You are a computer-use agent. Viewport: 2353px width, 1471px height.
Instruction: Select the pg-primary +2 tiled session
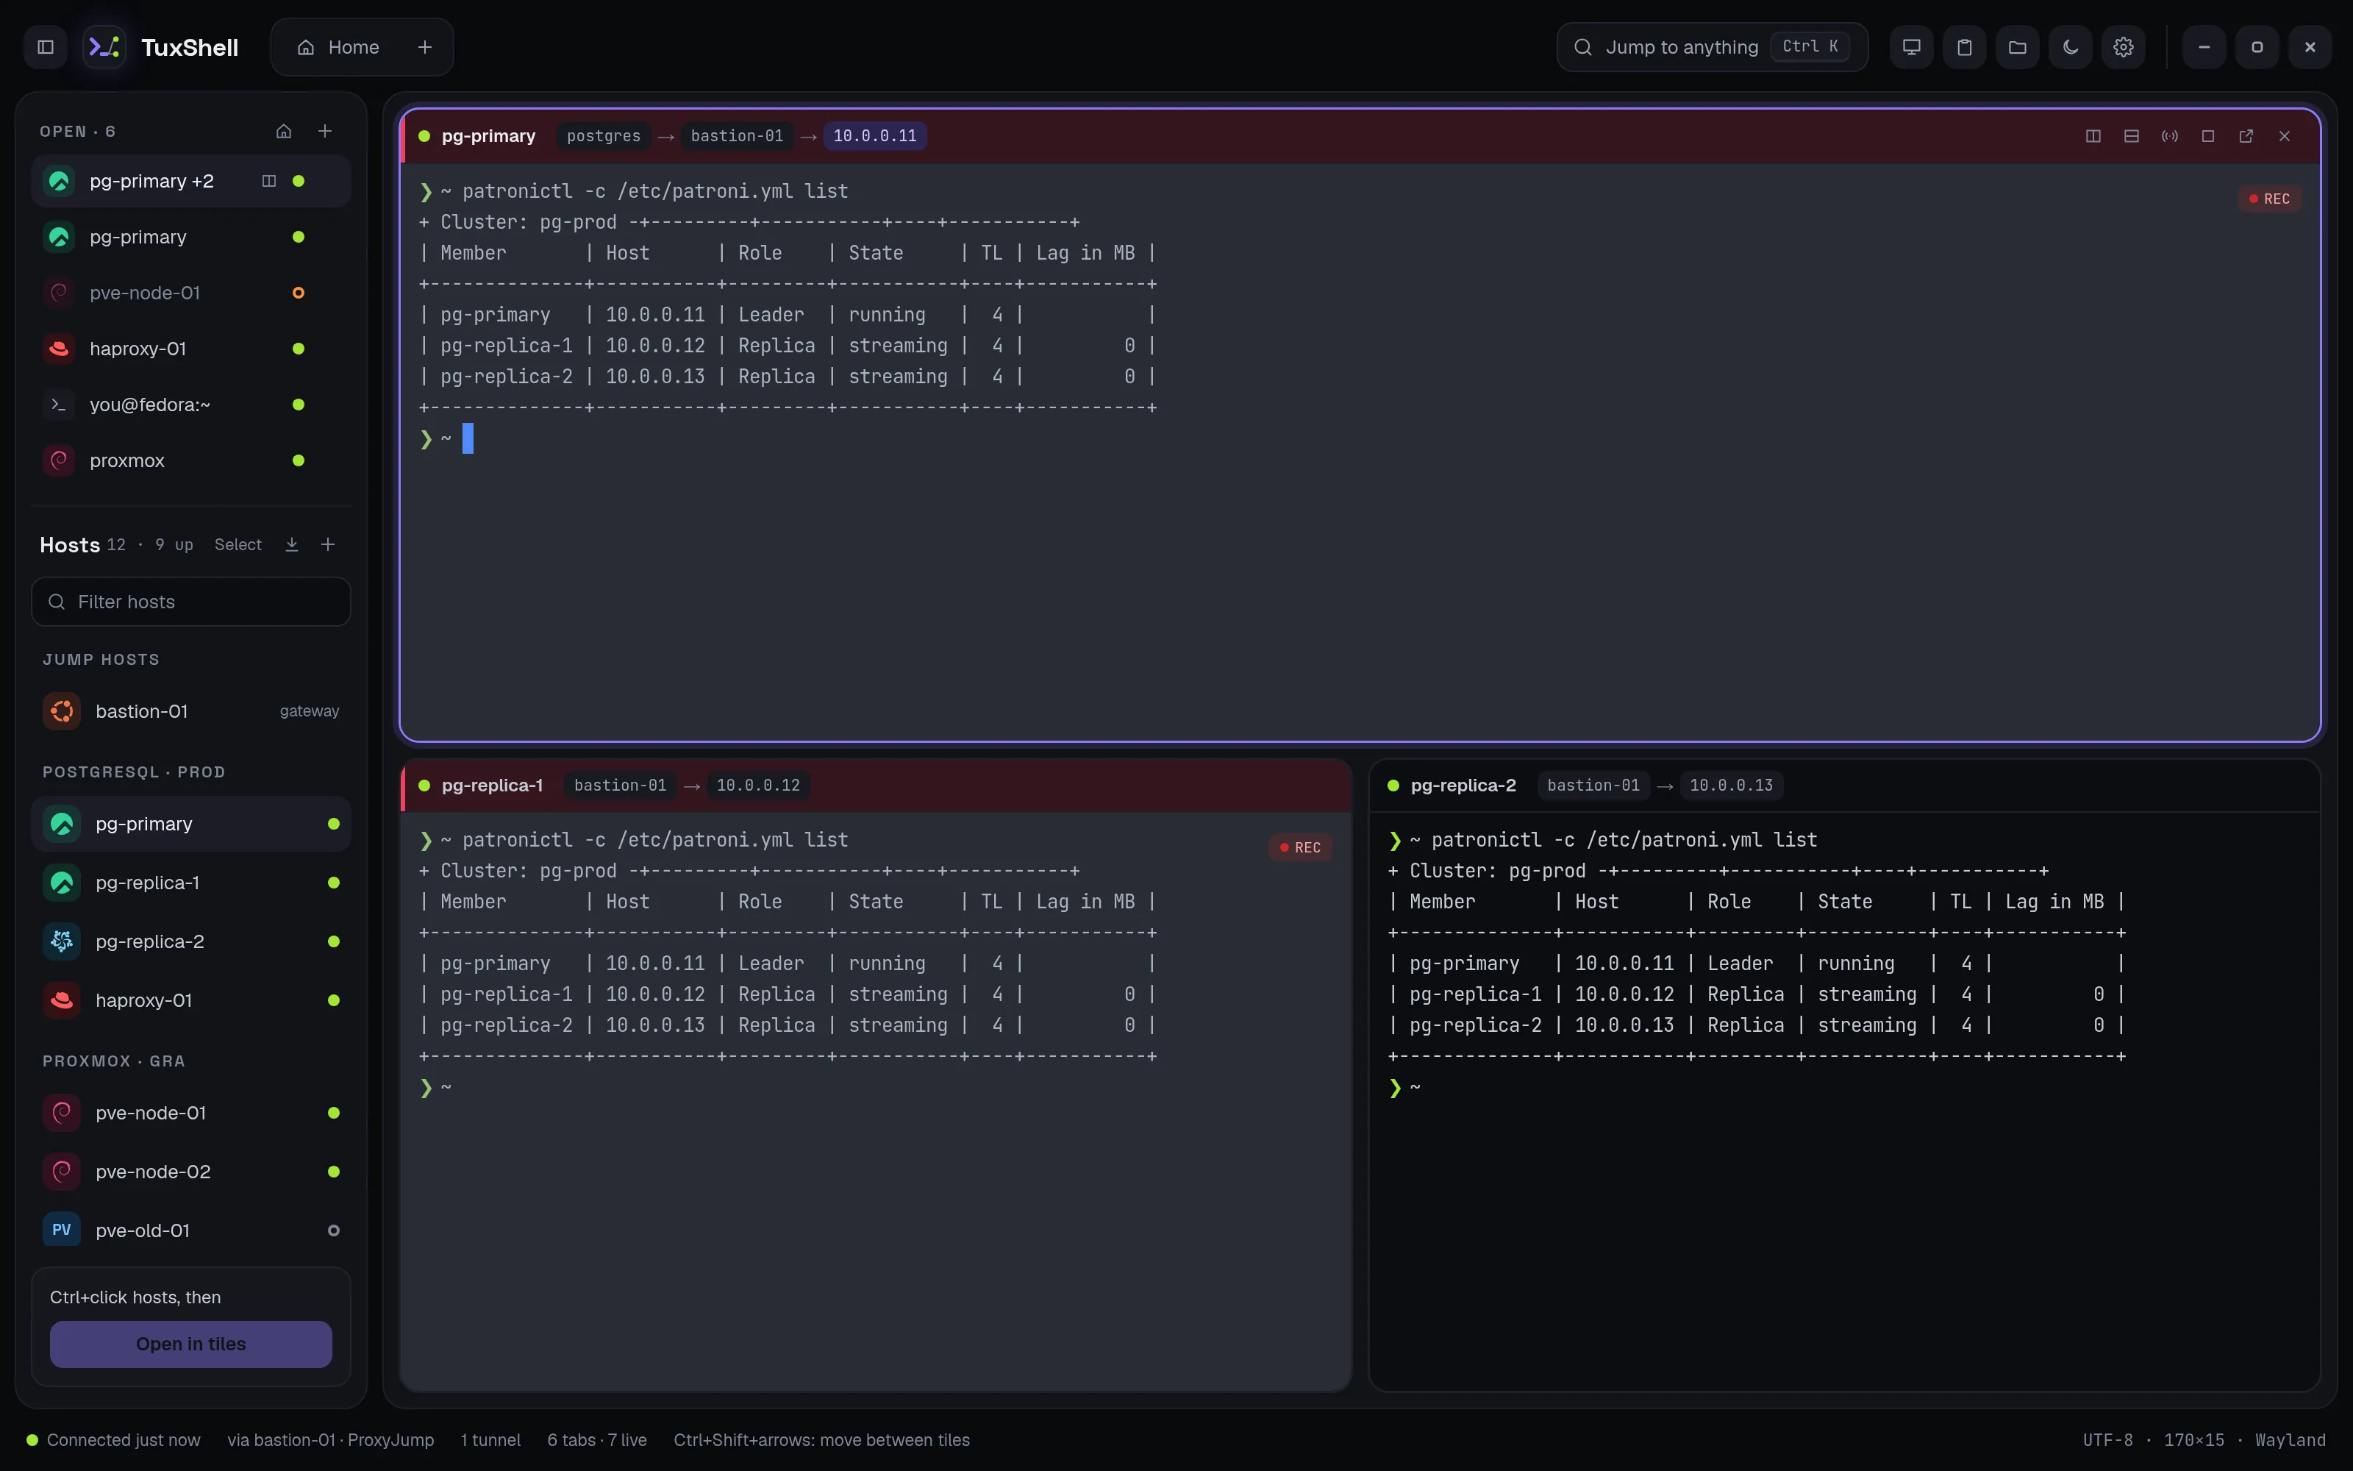tap(190, 181)
